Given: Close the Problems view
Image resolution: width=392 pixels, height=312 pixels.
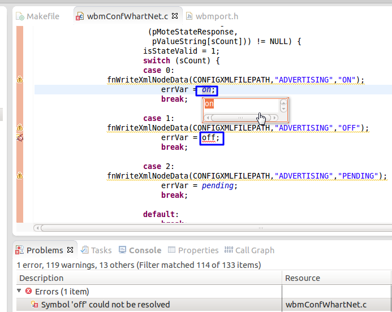Looking at the screenshot, I should coord(70,250).
